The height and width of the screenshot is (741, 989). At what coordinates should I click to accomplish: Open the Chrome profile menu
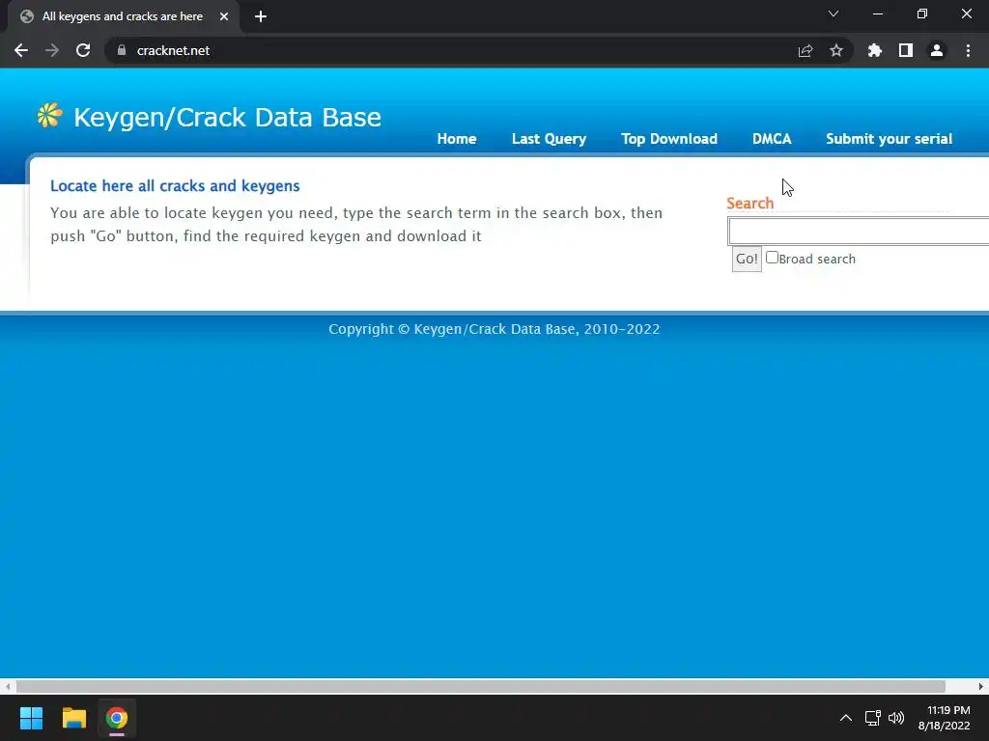(937, 50)
